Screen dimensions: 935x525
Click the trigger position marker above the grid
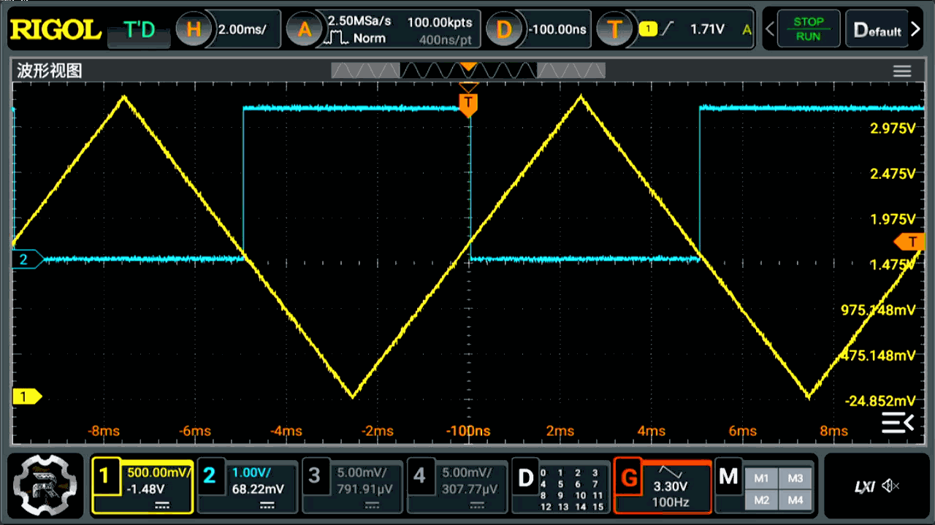467,104
